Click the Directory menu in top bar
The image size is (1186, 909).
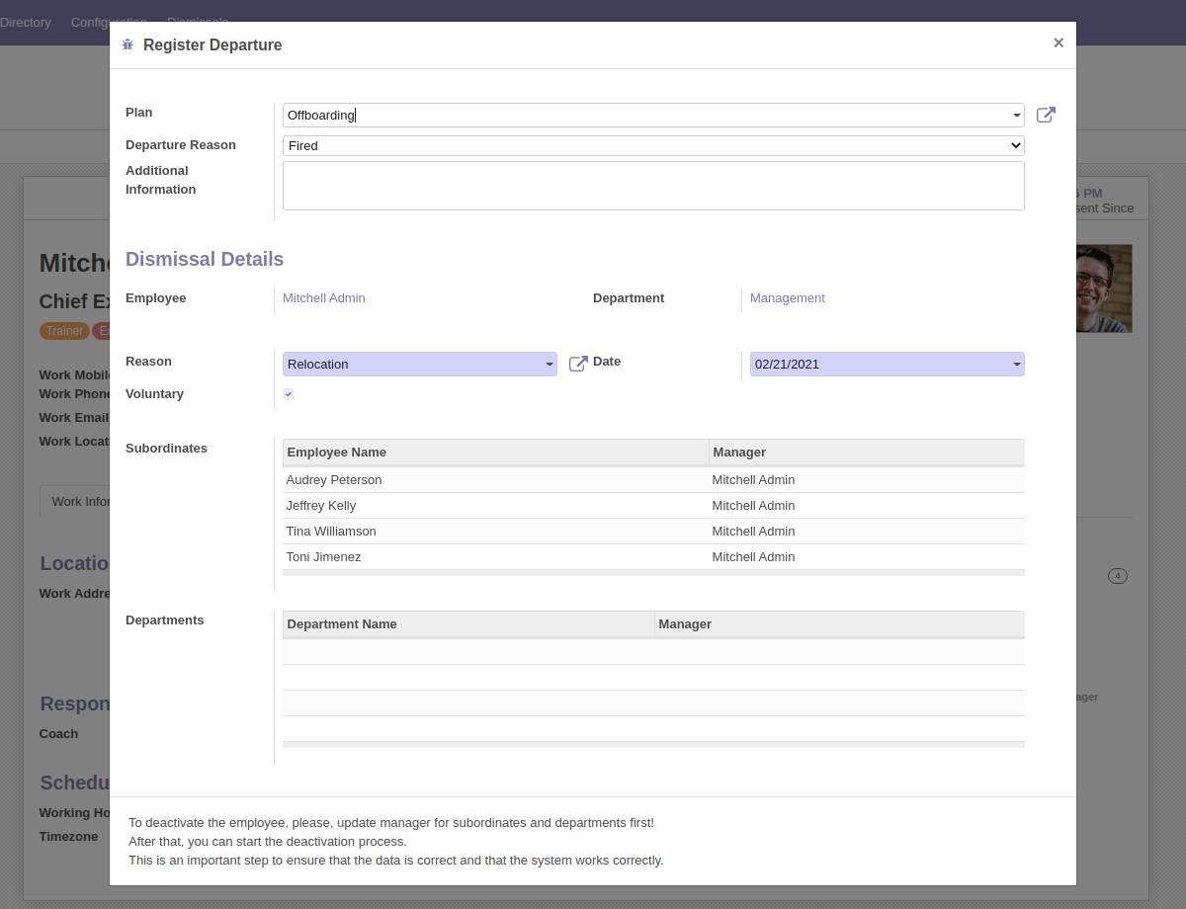[26, 22]
